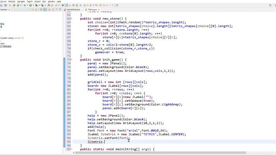This screenshot has height=155, width=276.
Task: Maximize the Package Explorer view
Action: (60, 9)
